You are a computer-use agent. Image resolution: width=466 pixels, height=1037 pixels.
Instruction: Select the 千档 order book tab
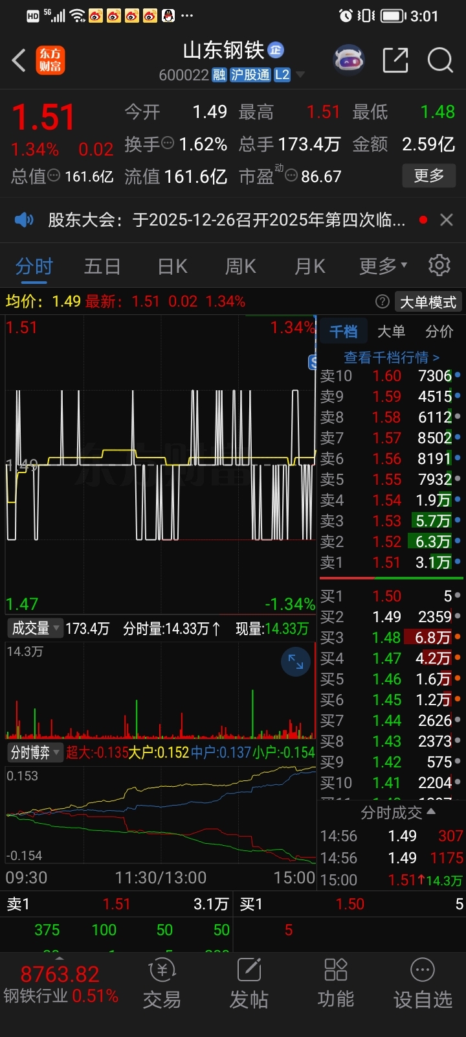pos(343,331)
